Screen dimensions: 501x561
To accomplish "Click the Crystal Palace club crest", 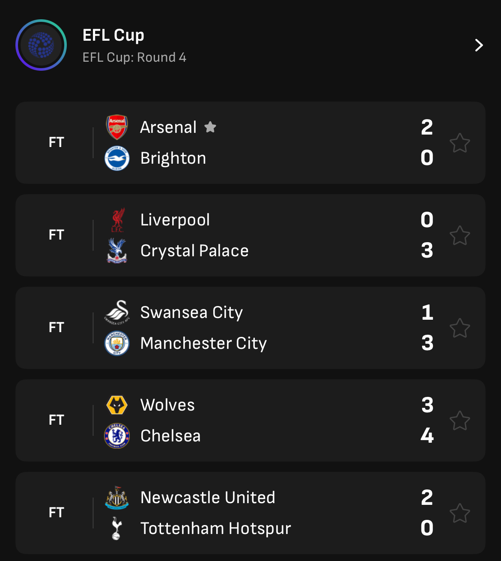I will tap(117, 251).
